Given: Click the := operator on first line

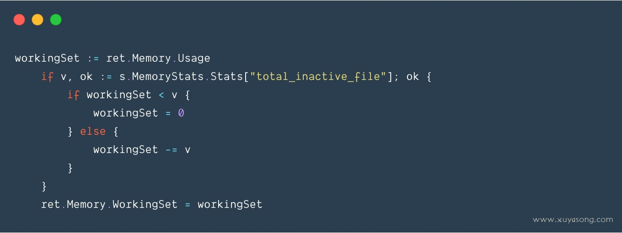Looking at the screenshot, I should pos(93,59).
